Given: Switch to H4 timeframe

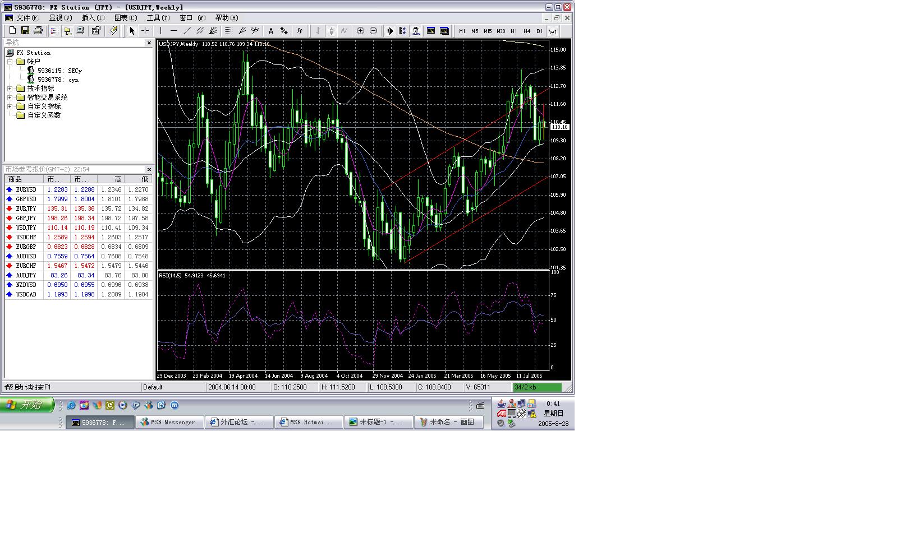Looking at the screenshot, I should click(x=526, y=31).
